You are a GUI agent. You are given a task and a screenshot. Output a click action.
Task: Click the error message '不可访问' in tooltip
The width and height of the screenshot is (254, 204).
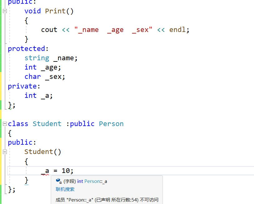(x=149, y=200)
